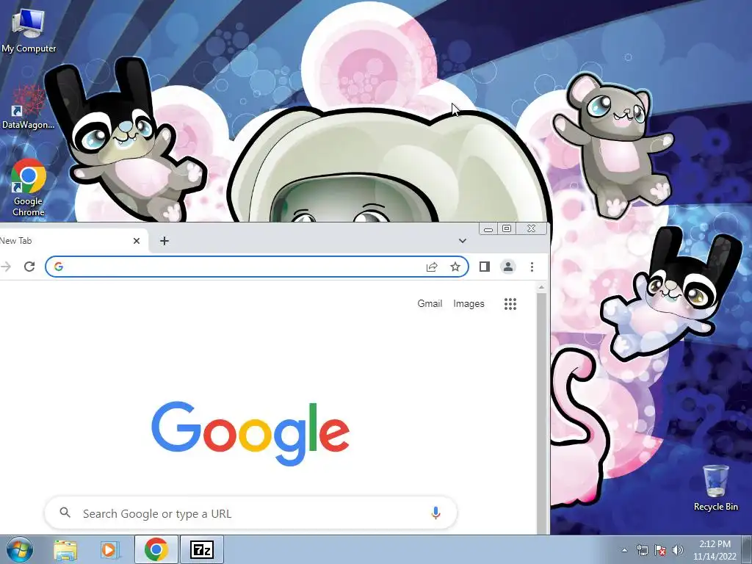The width and height of the screenshot is (752, 564).
Task: Click the vertical scrollbar track in Chrome
Action: (x=541, y=414)
